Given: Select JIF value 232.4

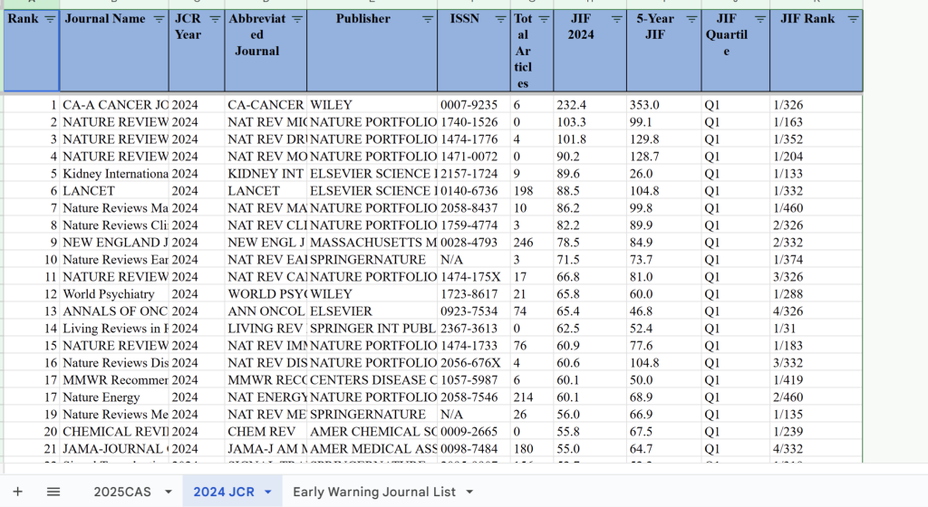Looking at the screenshot, I should [x=590, y=105].
